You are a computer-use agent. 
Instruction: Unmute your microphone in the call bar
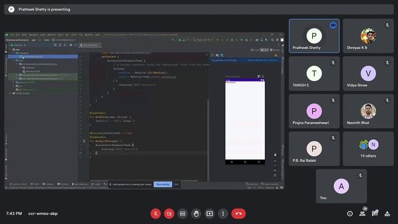(155, 213)
